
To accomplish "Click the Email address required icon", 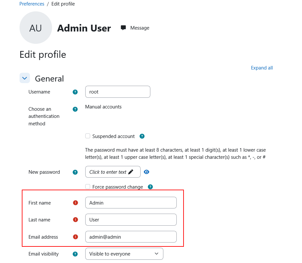I will click(75, 237).
